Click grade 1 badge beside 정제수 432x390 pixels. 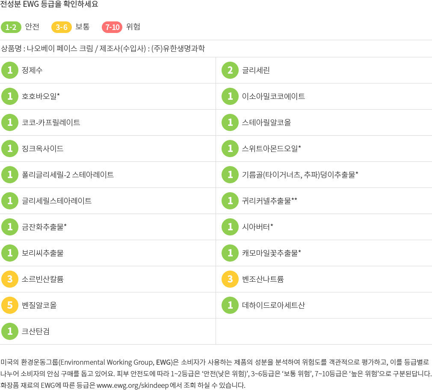tap(10, 70)
